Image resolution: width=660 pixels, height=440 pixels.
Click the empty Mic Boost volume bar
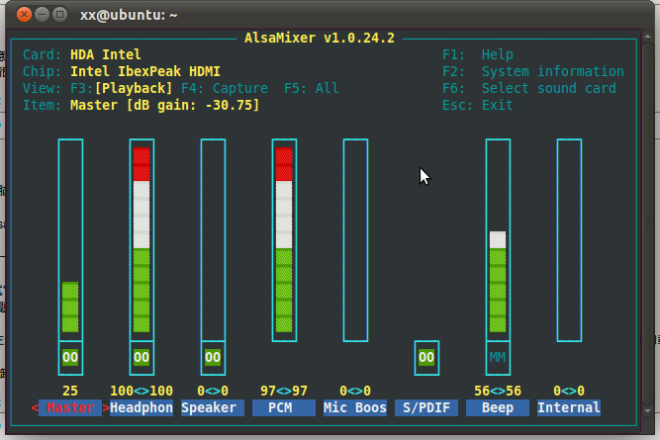(355, 239)
